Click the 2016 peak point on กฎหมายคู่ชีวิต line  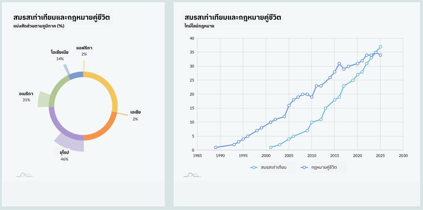[339, 64]
